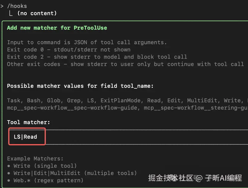Click the "LS|Read" matcher text

point(25,137)
